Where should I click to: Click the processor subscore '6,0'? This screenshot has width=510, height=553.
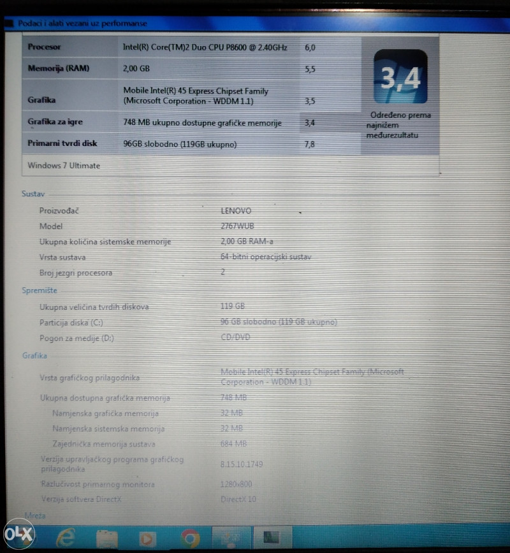(310, 48)
